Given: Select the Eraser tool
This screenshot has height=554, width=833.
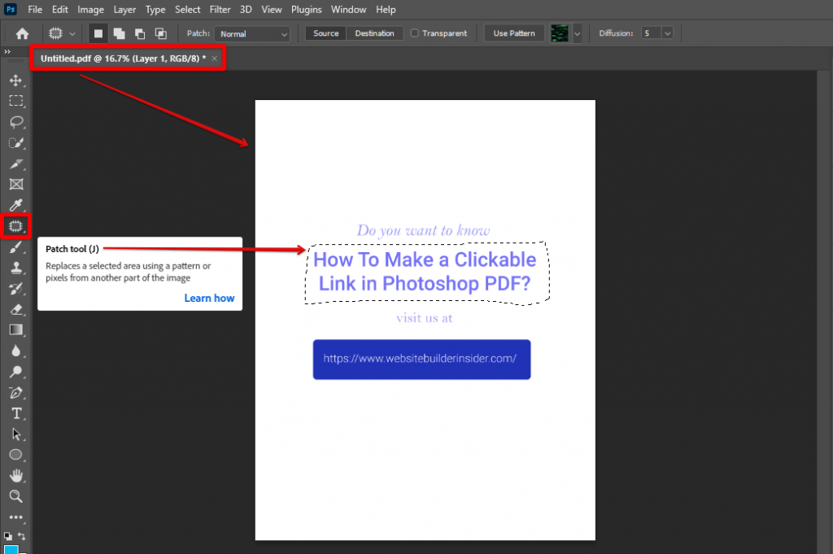Looking at the screenshot, I should (16, 309).
